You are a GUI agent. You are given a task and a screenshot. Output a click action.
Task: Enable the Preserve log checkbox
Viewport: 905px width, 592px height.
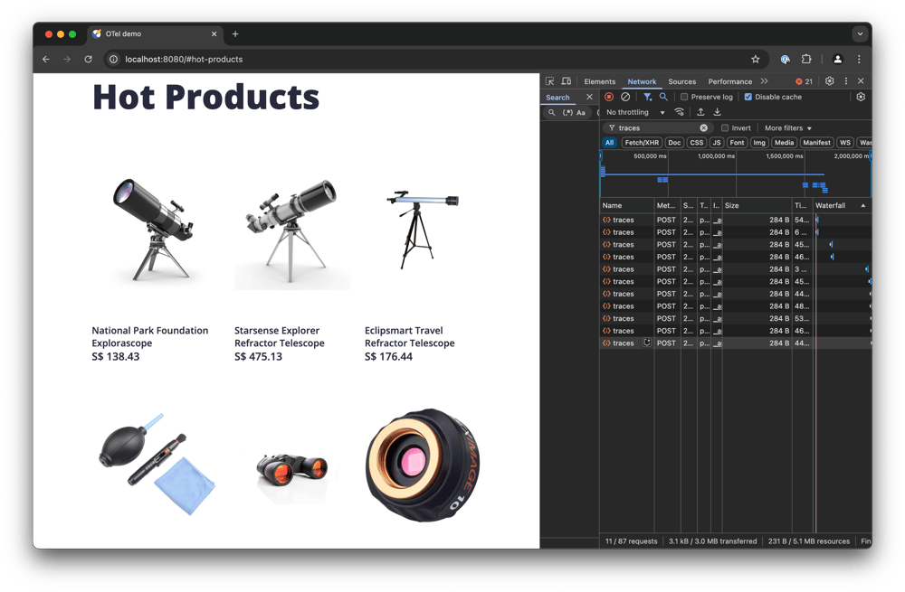coord(684,97)
